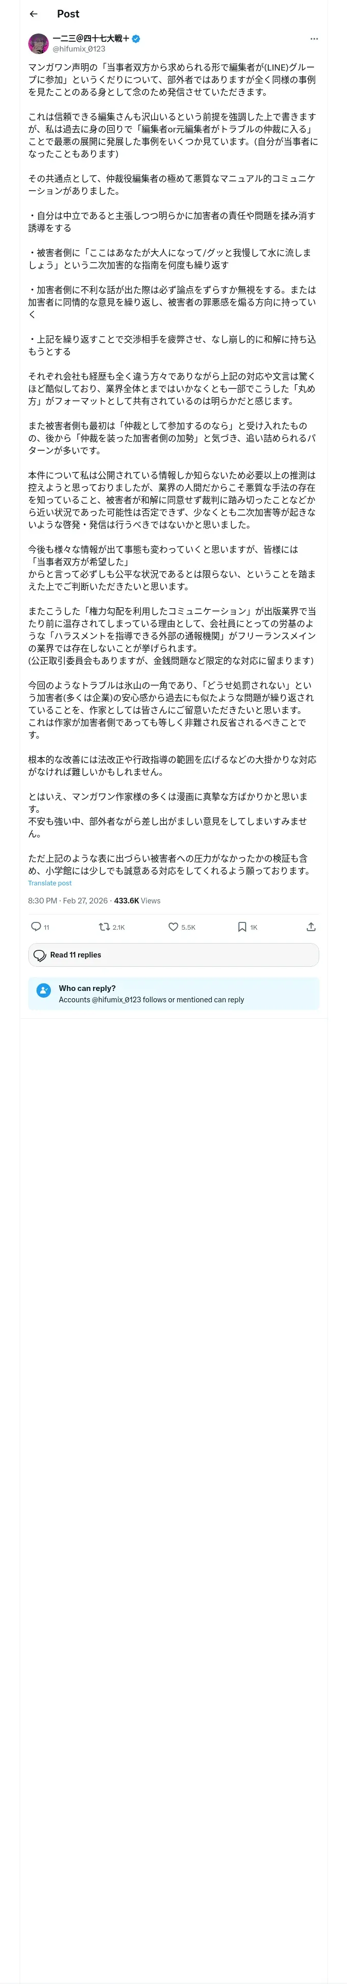Click the reply speech bubble icon
This screenshot has height=1984, width=347.
[x=35, y=927]
